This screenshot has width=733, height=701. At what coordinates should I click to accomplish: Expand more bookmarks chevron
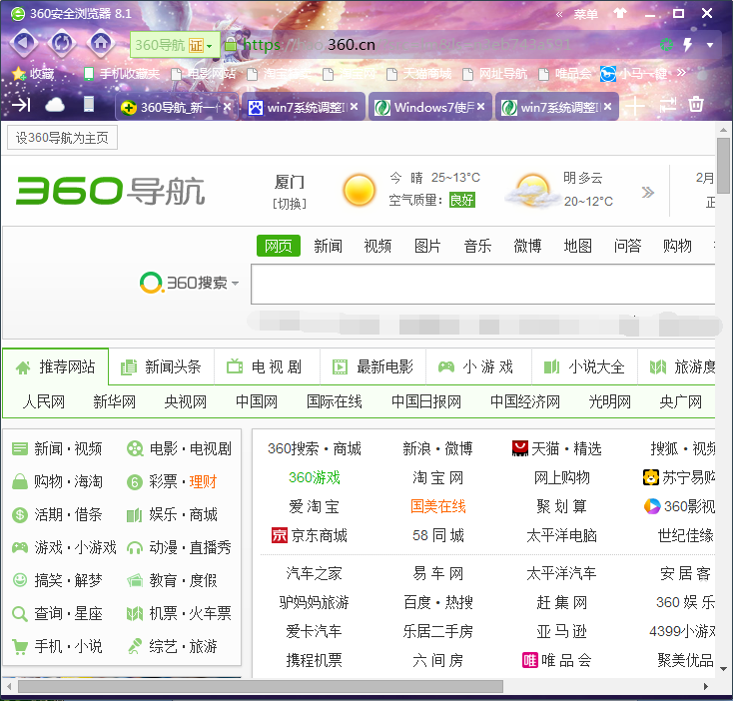coord(681,73)
